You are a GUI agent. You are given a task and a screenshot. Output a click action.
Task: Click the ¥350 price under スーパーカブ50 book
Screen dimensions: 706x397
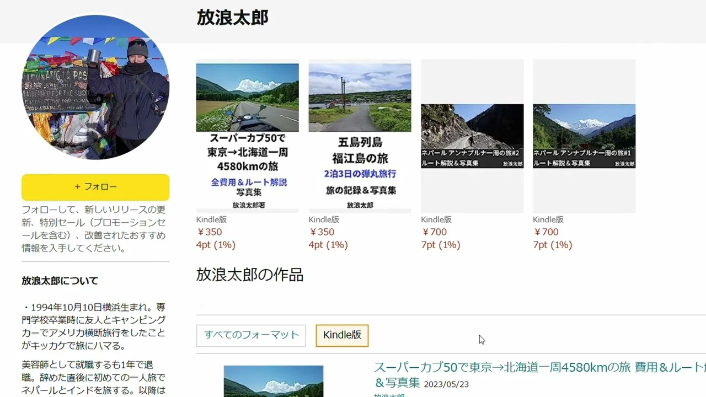coord(210,232)
